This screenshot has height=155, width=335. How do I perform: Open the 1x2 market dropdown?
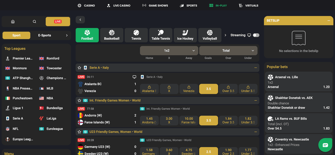(x=169, y=51)
